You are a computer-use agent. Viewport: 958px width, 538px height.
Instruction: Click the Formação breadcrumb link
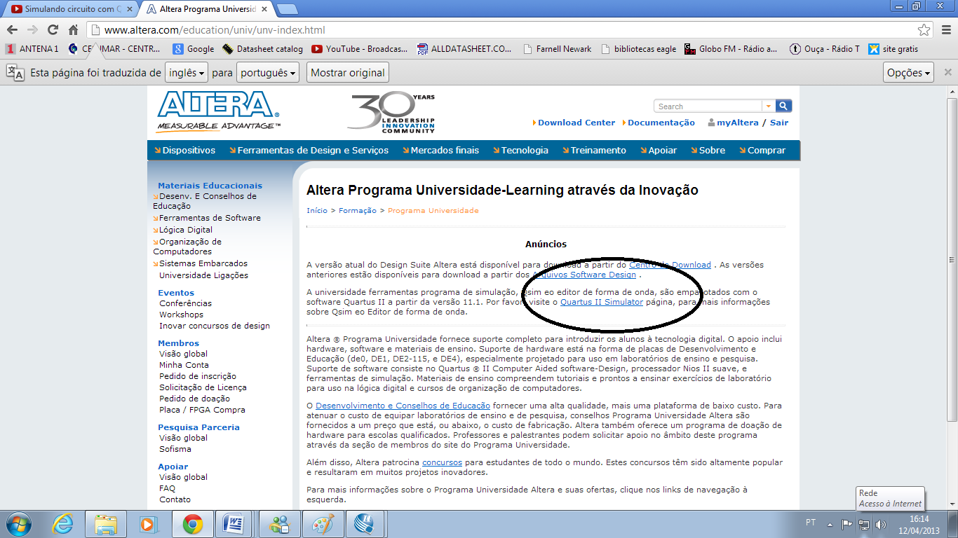(x=358, y=211)
